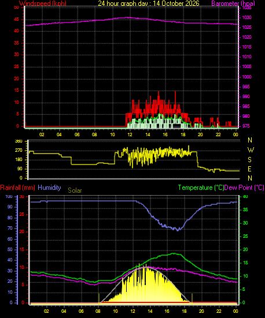Click the 'Temperature (°C)' legend label

pos(201,188)
